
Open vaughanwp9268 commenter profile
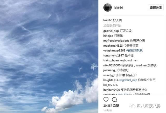point(114,50)
